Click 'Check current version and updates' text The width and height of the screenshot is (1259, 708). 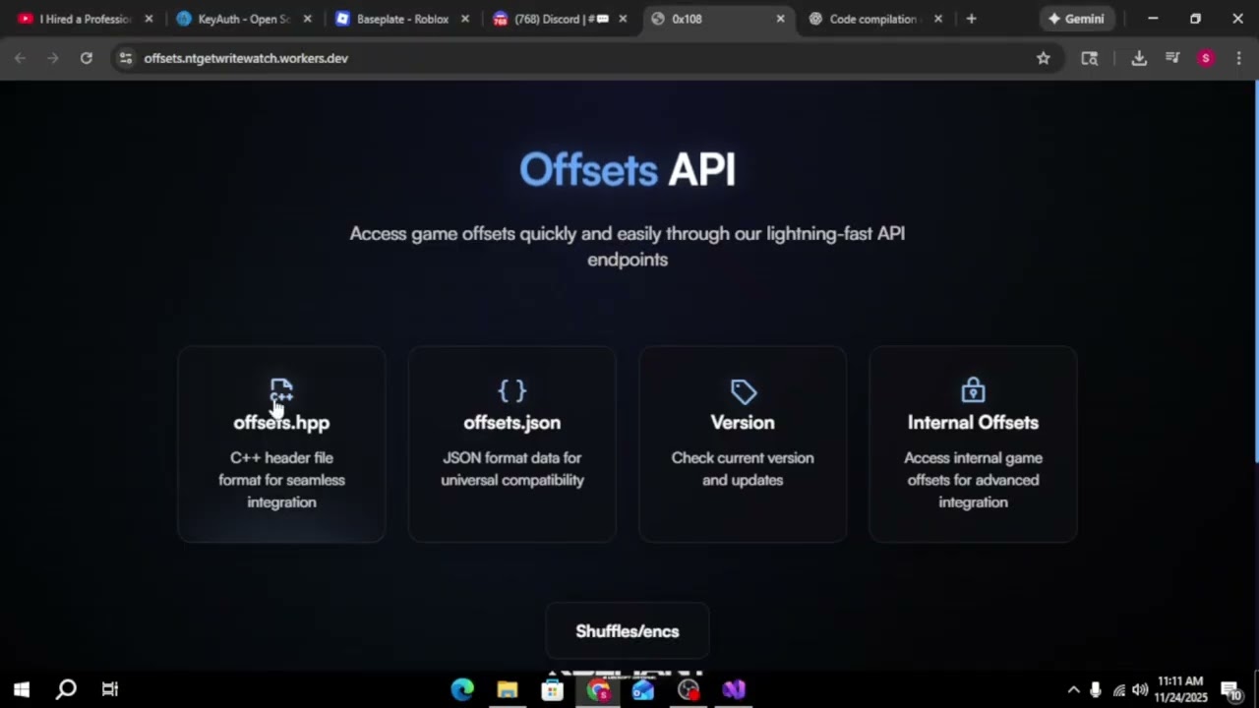click(743, 469)
